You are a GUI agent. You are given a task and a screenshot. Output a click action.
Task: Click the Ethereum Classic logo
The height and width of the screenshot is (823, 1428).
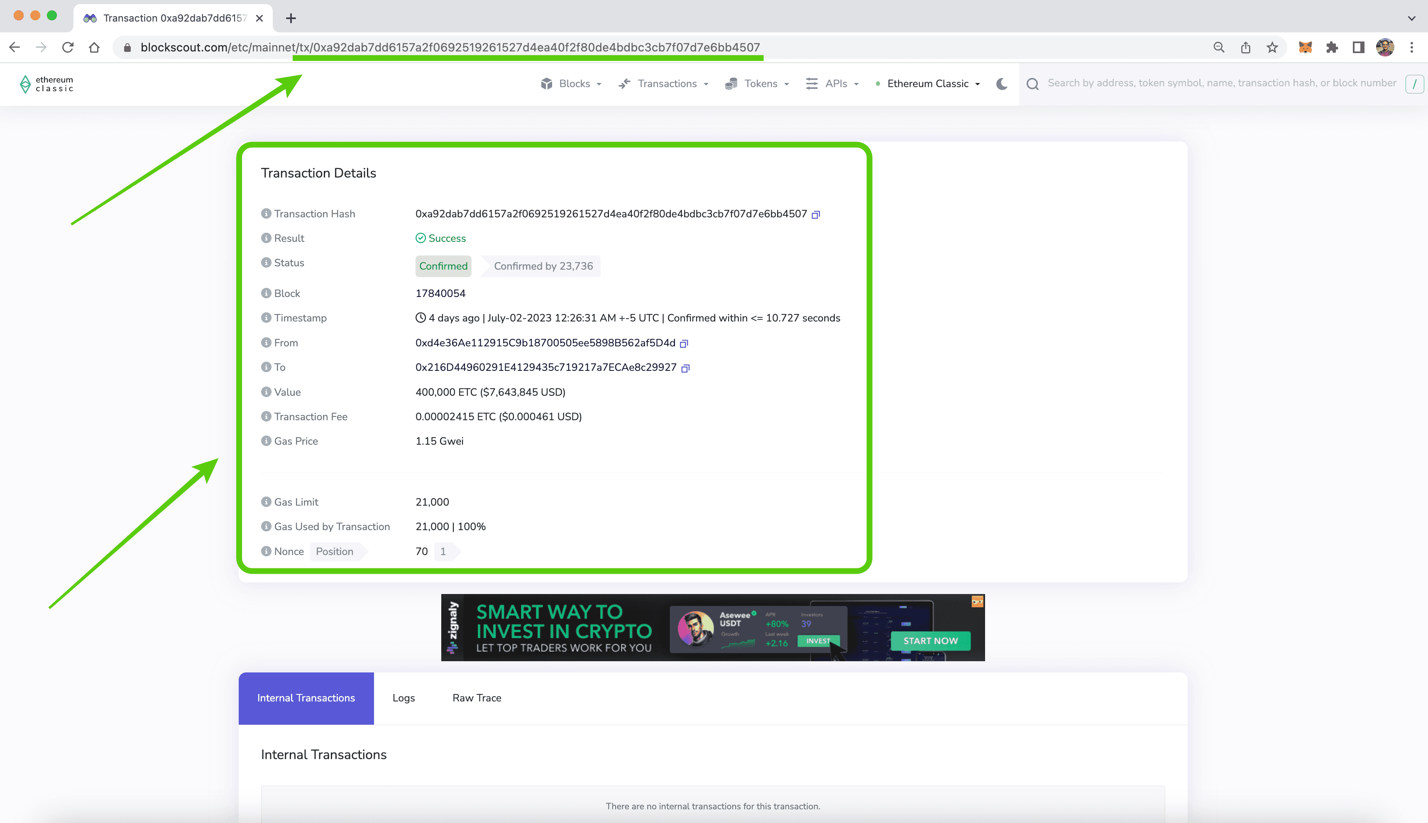[x=46, y=84]
